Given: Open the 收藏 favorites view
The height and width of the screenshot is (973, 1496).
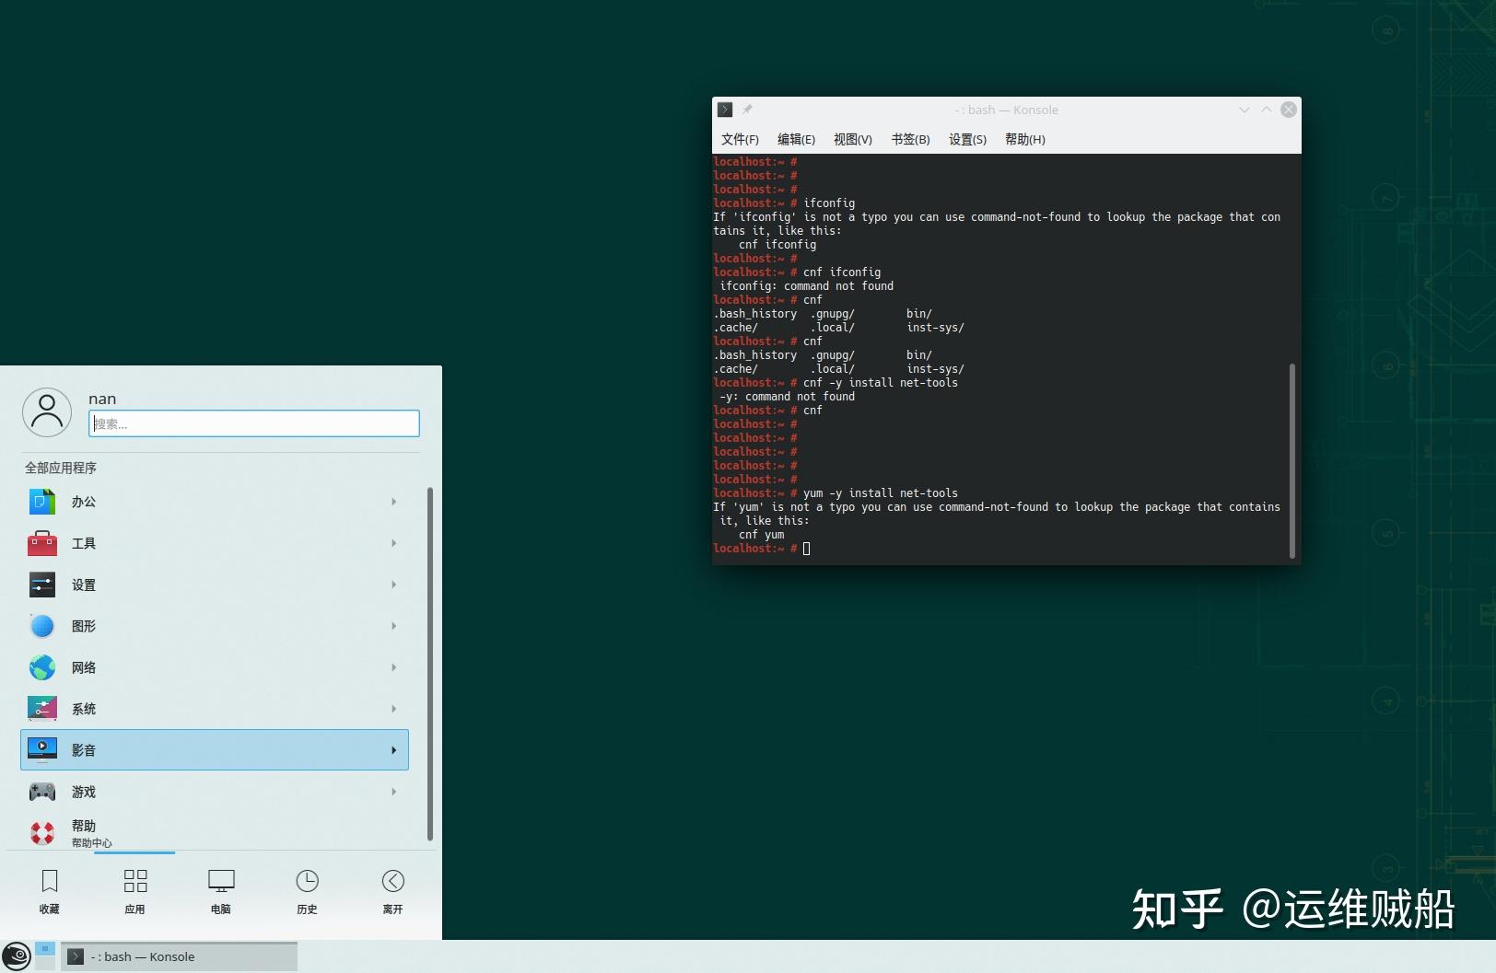Looking at the screenshot, I should pyautogui.click(x=49, y=890).
